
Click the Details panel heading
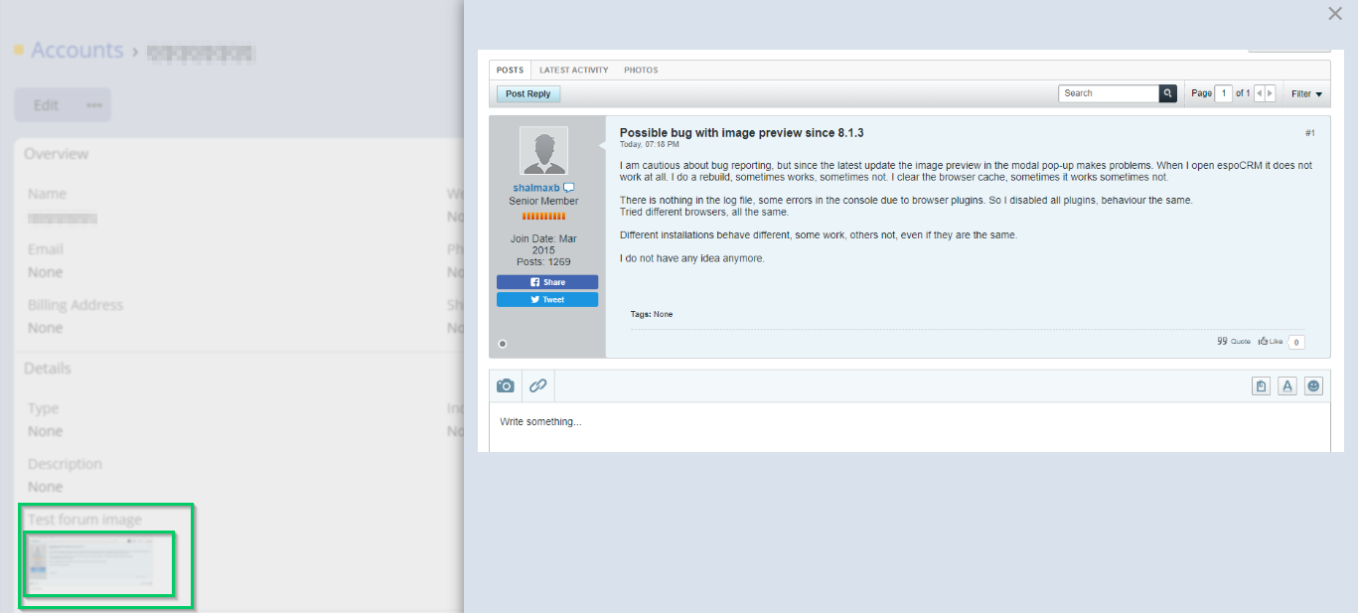click(x=48, y=369)
